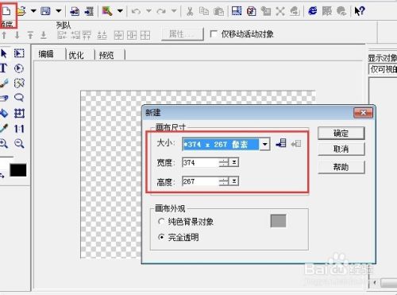Click the New blank document icon
Screen dimensions: 397x295
[6, 11]
